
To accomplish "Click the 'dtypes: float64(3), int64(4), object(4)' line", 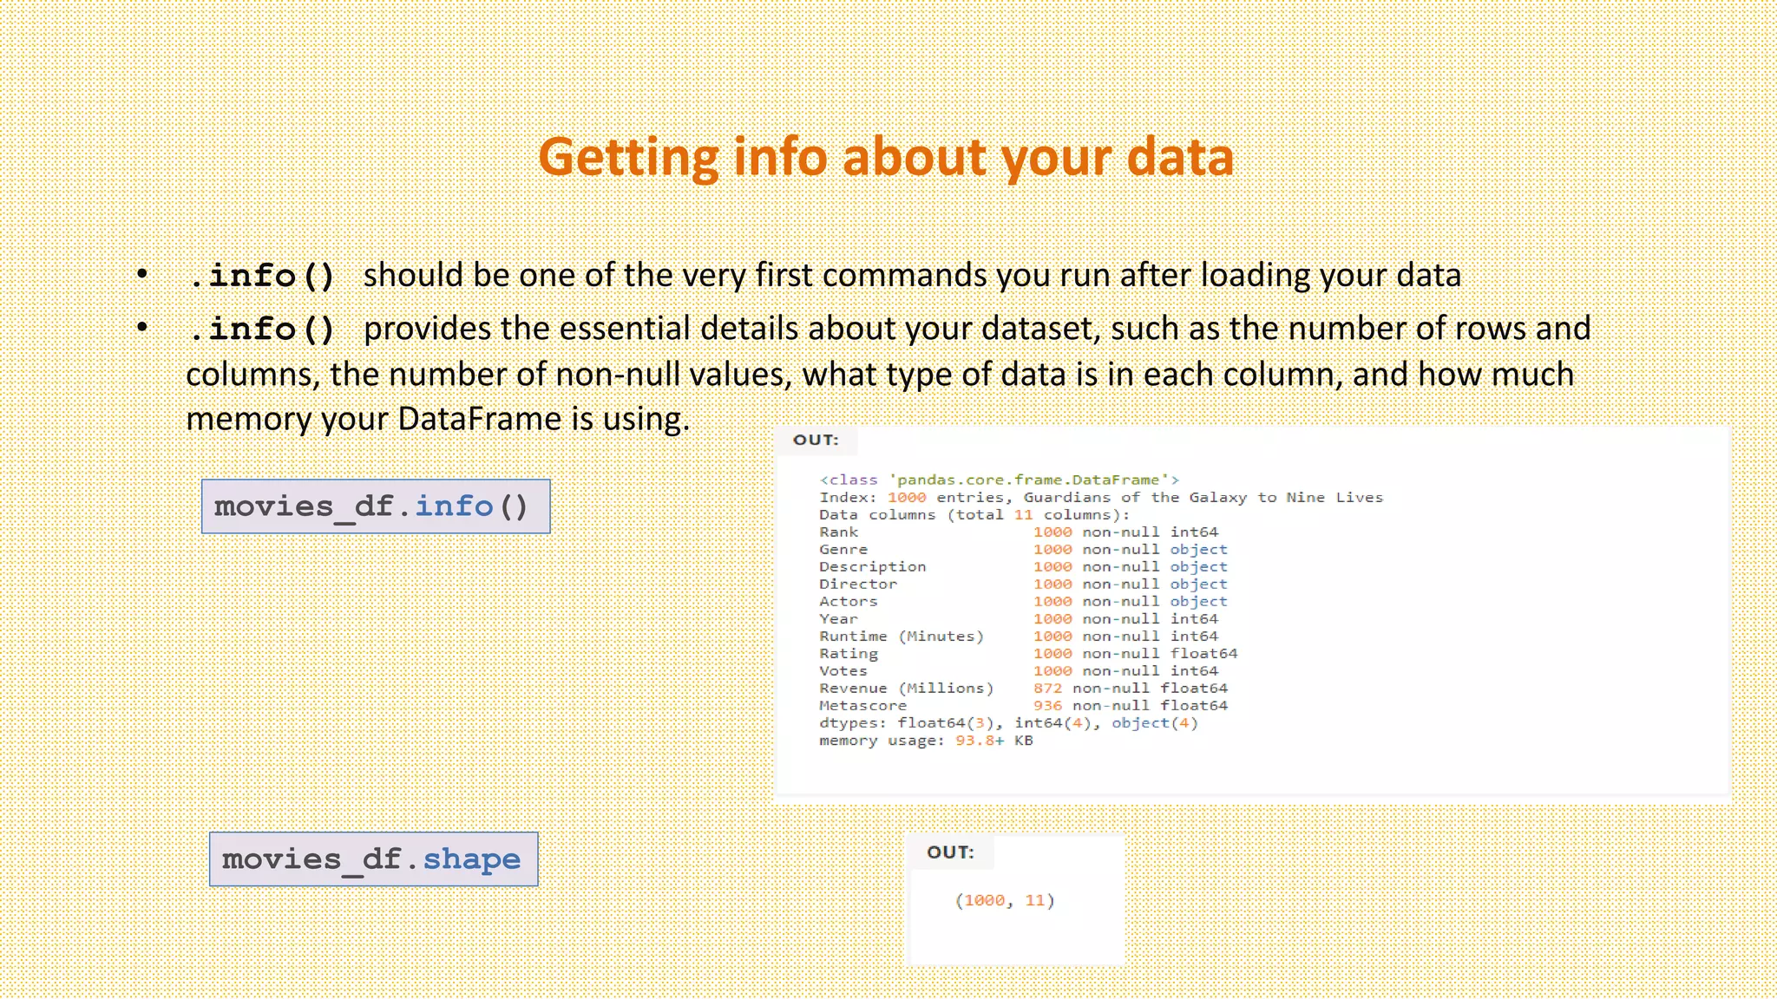I will click(x=1008, y=722).
